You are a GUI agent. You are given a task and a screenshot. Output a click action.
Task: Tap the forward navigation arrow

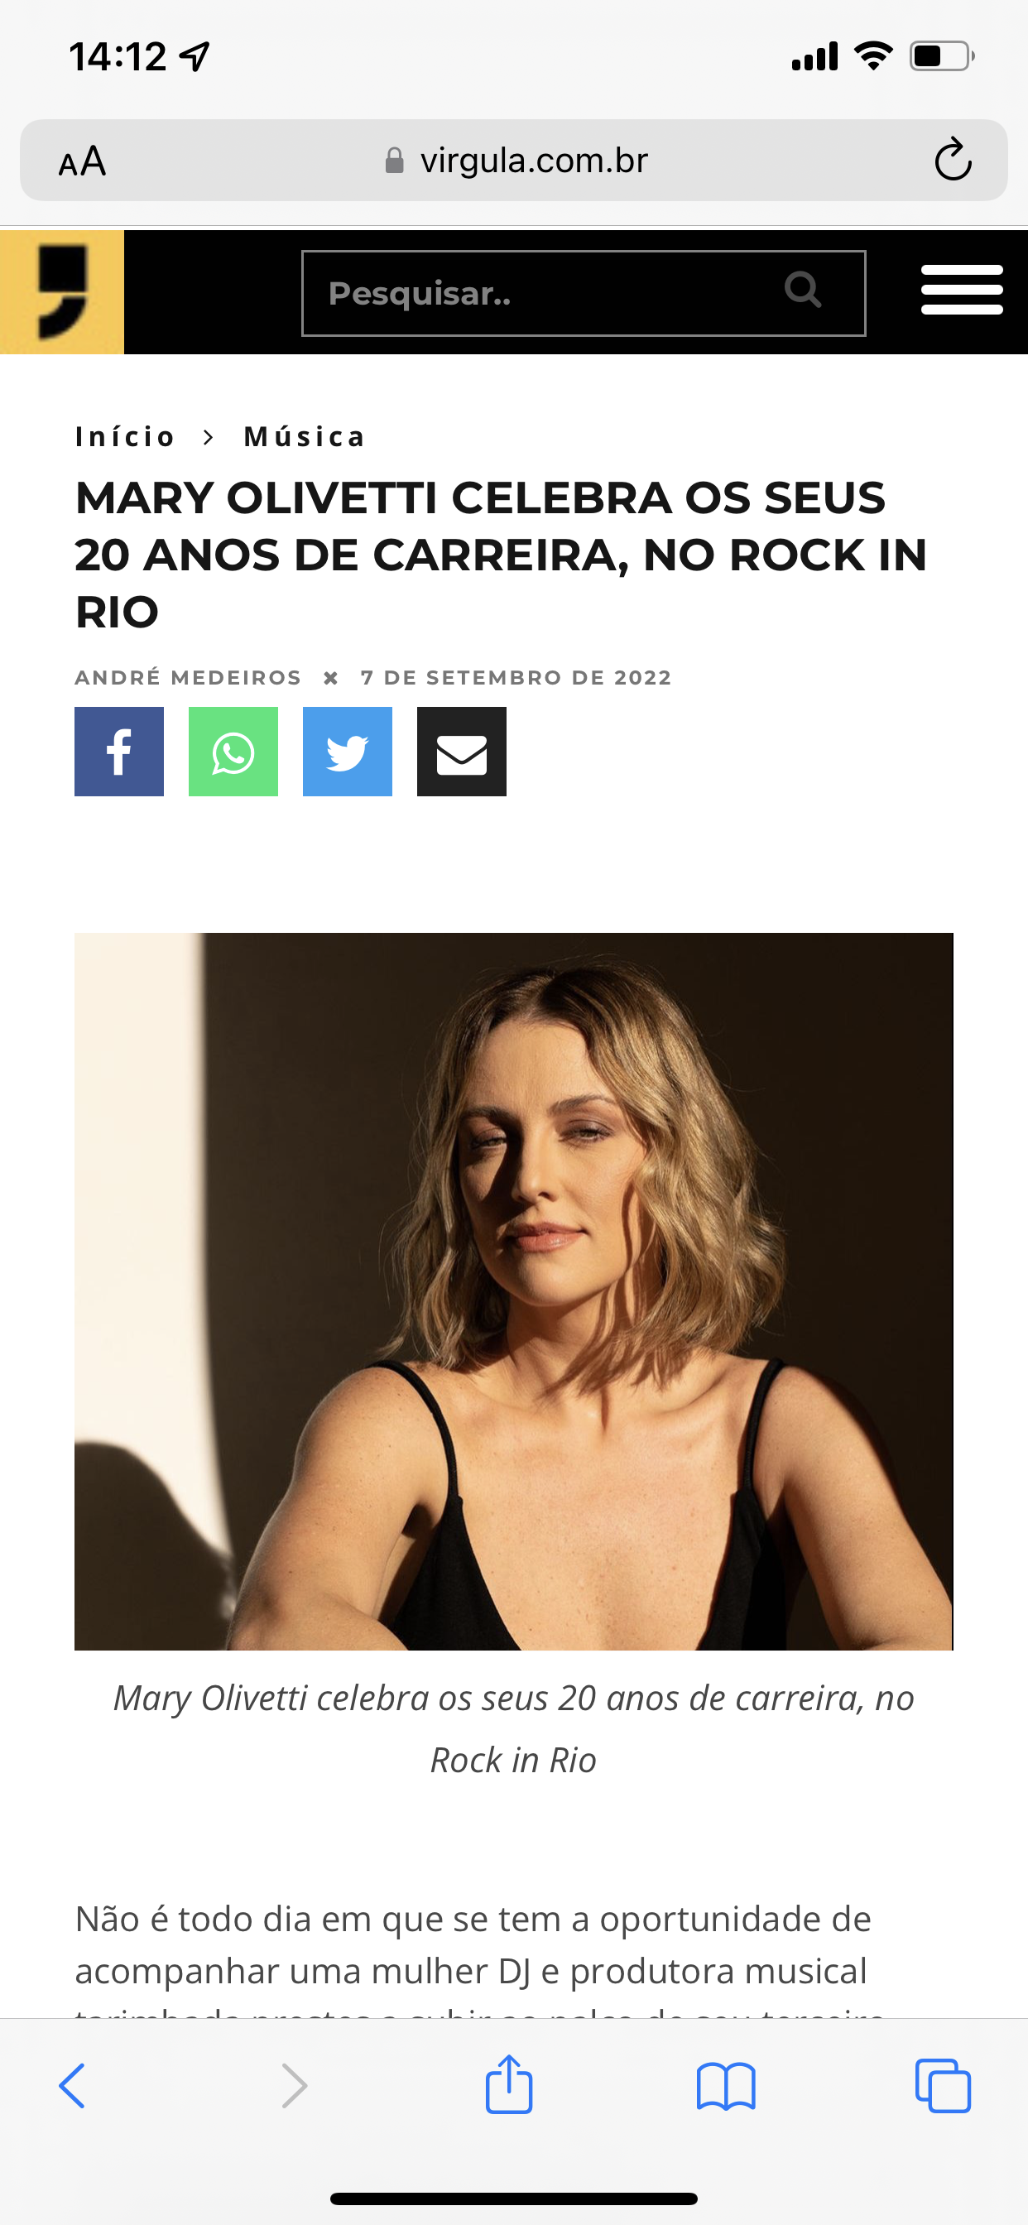[295, 2086]
